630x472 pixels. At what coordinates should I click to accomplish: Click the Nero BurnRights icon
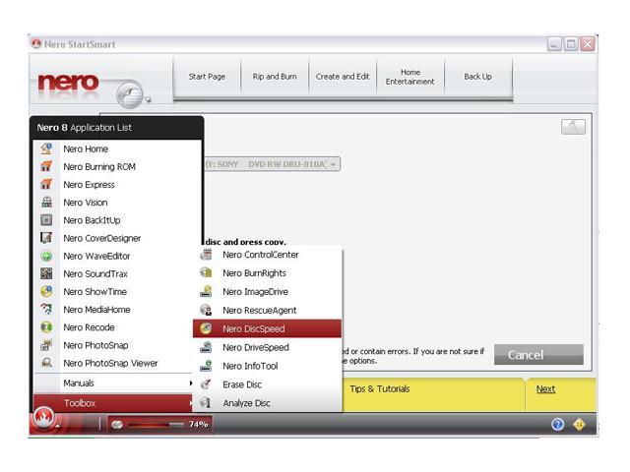pyautogui.click(x=206, y=272)
